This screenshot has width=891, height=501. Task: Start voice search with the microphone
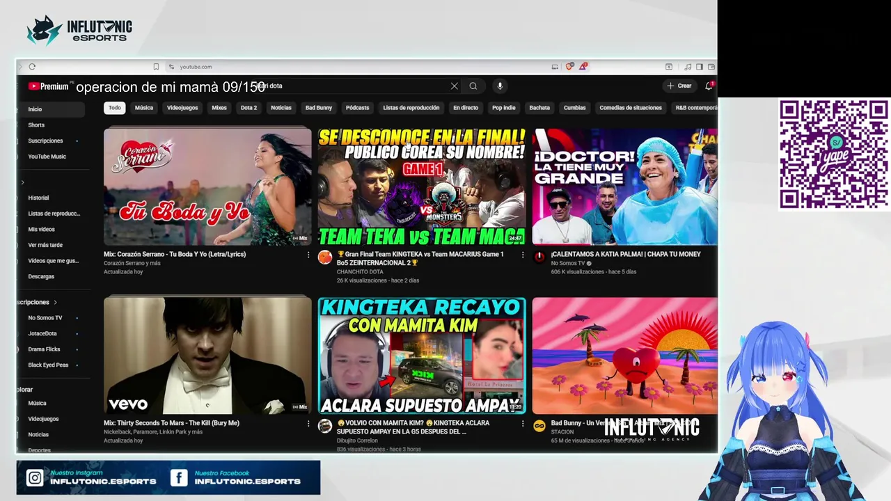coord(500,86)
